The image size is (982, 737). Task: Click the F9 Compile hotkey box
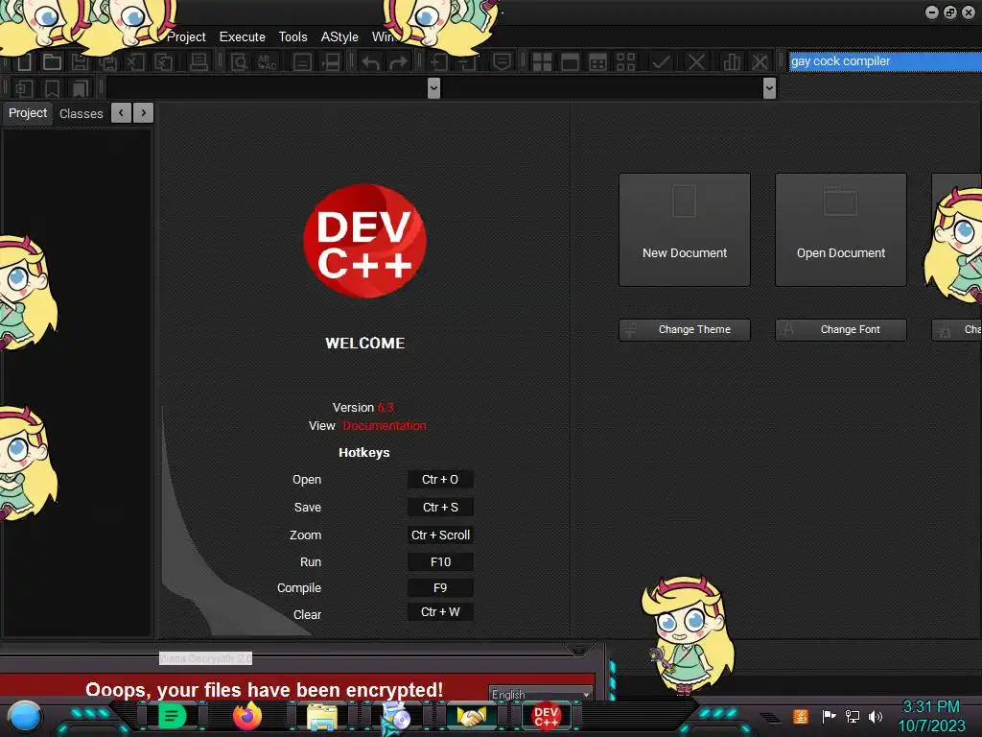(440, 588)
